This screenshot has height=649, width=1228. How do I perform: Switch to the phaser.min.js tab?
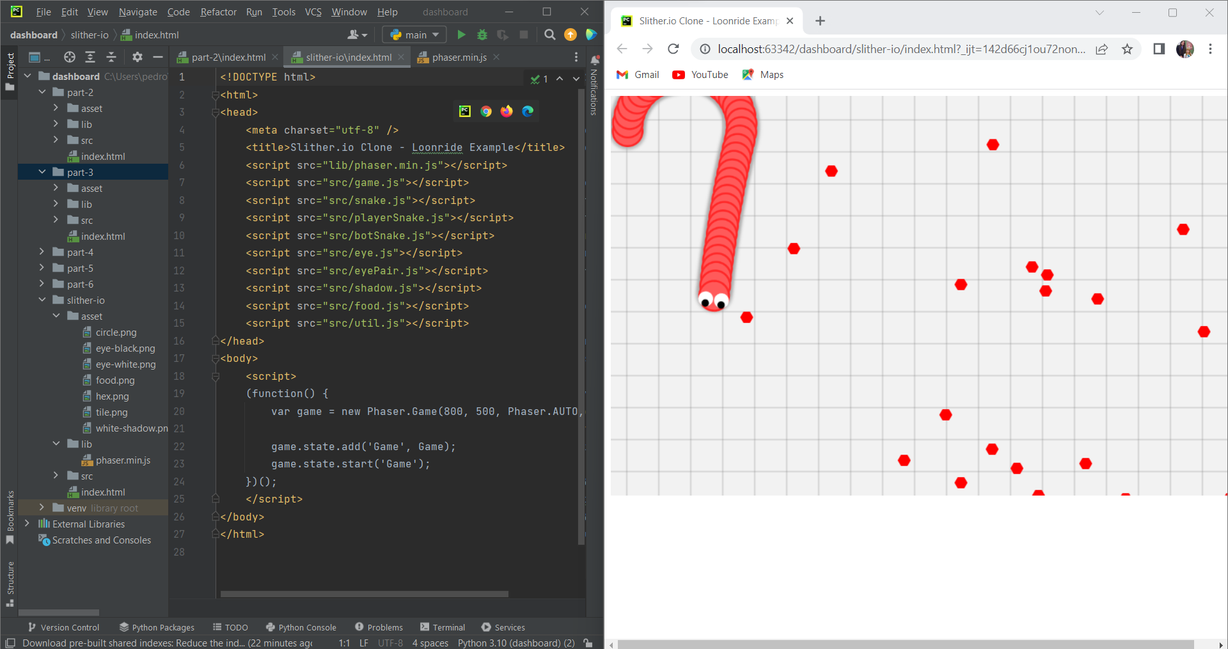point(459,57)
